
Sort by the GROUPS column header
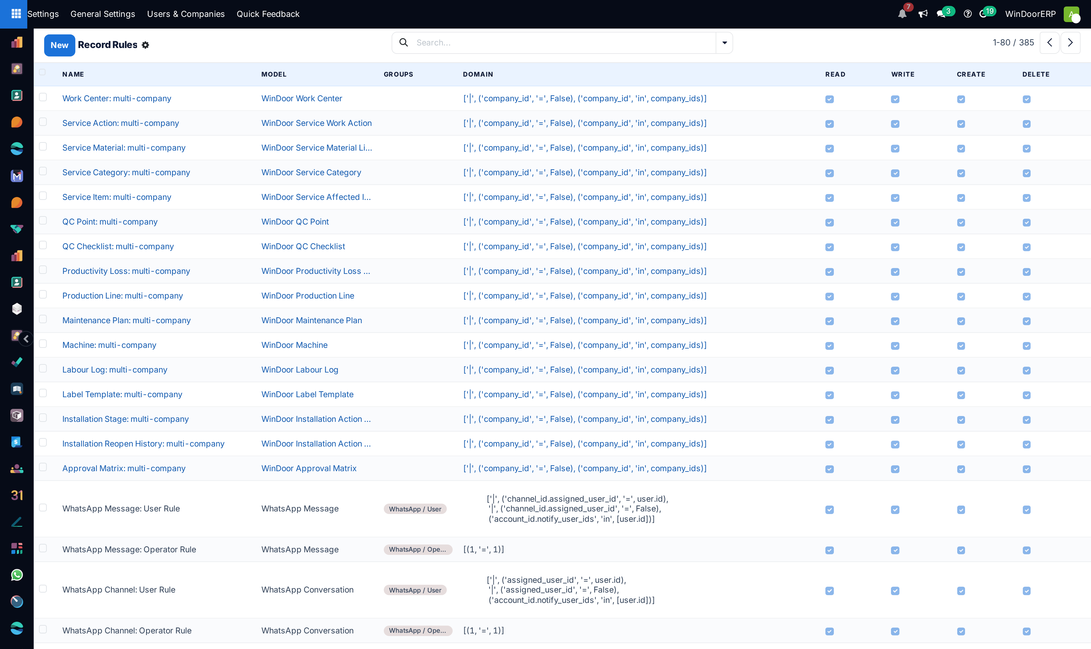pyautogui.click(x=398, y=74)
